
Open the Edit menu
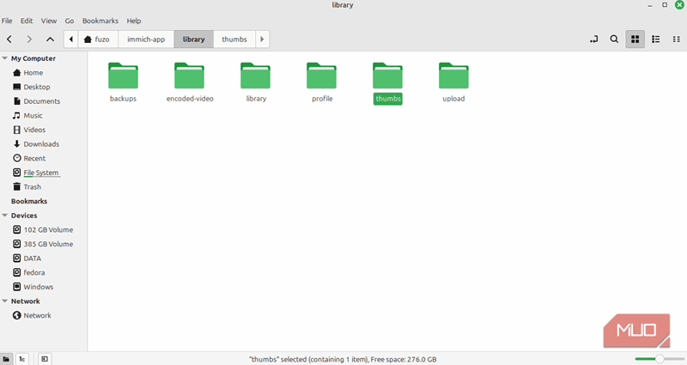27,21
